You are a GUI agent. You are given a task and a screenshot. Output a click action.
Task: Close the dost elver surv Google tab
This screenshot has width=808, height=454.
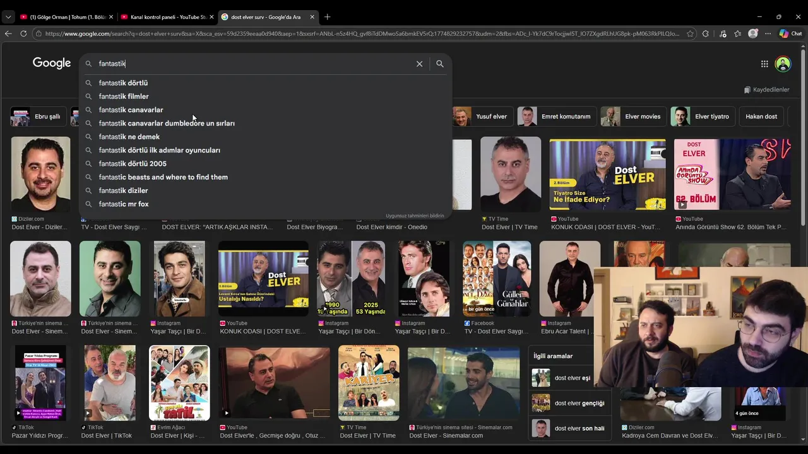pyautogui.click(x=312, y=17)
